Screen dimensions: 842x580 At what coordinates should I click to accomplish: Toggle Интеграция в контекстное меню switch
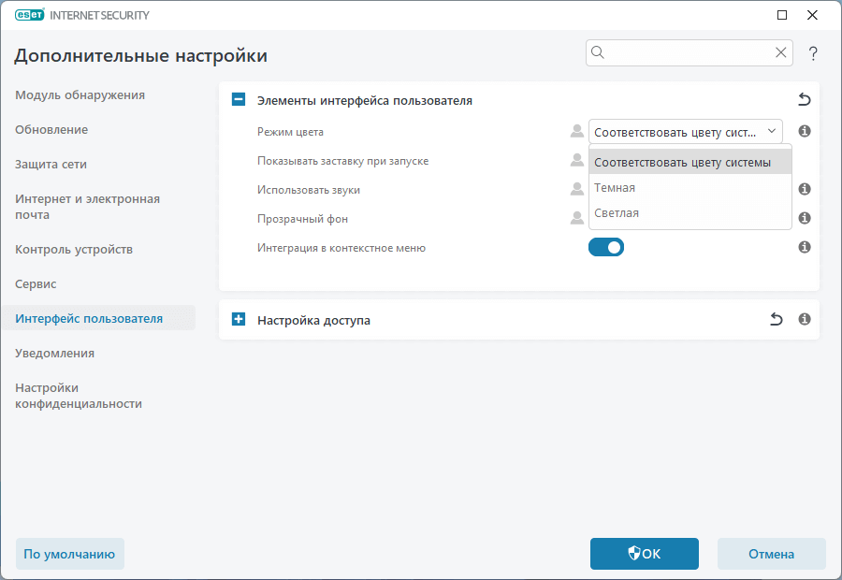click(x=606, y=248)
